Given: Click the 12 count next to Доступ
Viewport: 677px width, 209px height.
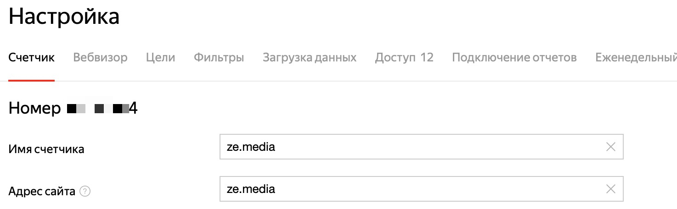Looking at the screenshot, I should [427, 58].
